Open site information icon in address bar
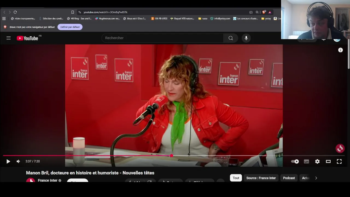350x197 pixels. click(x=80, y=12)
